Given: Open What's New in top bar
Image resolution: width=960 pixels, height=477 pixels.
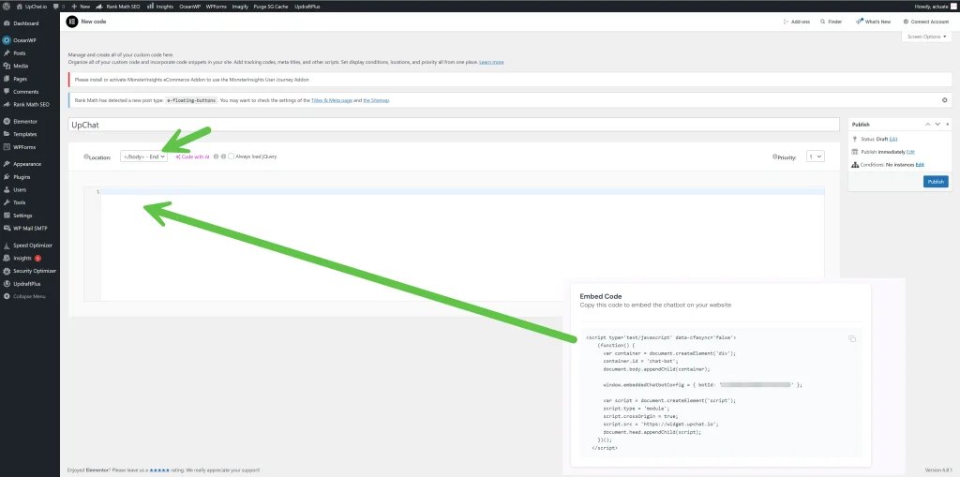Looking at the screenshot, I should 874,22.
